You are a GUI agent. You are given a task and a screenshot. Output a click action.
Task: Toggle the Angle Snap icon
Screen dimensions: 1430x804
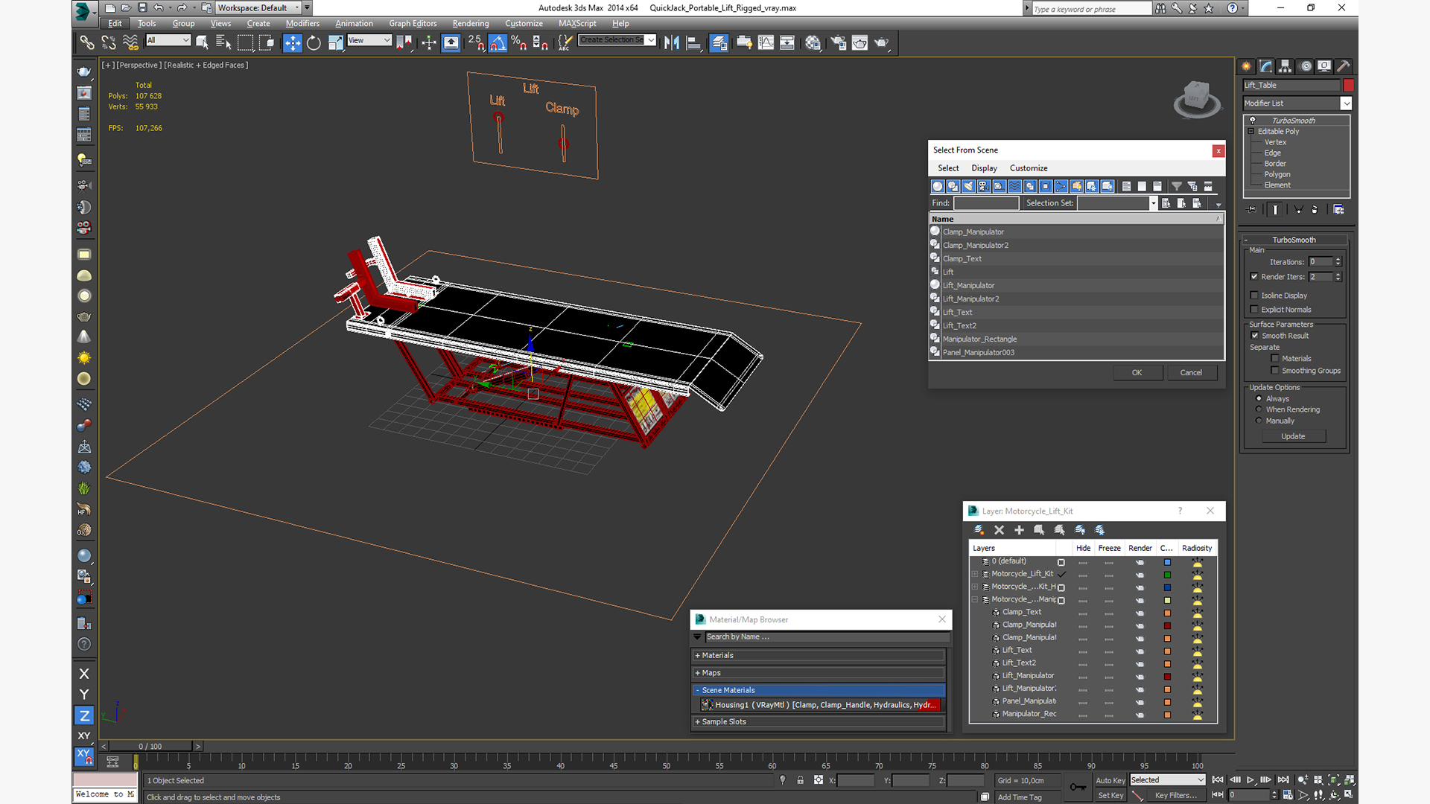click(498, 43)
